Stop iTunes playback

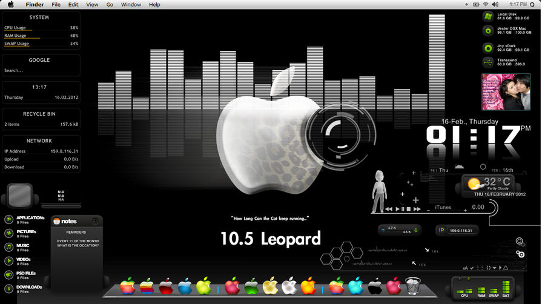point(409,209)
